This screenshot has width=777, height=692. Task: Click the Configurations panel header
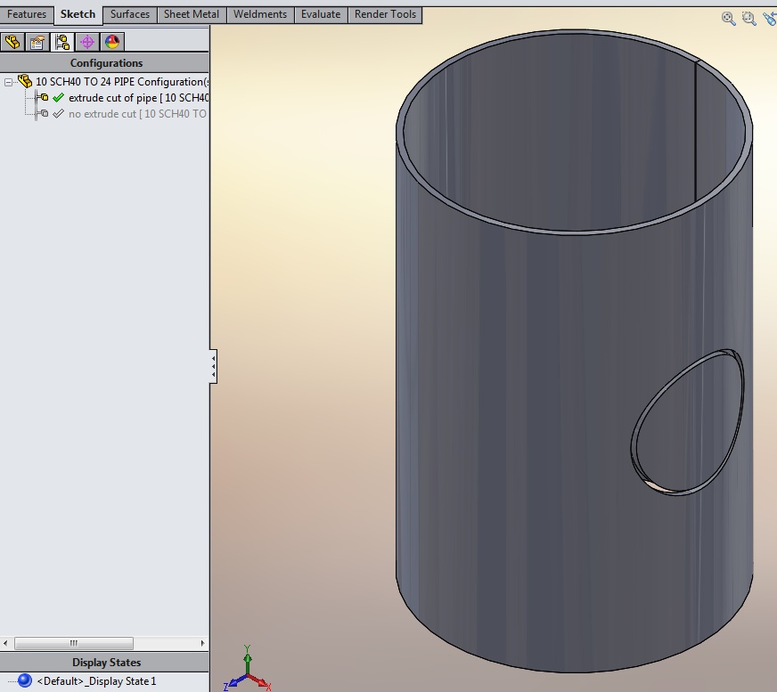pyautogui.click(x=104, y=63)
